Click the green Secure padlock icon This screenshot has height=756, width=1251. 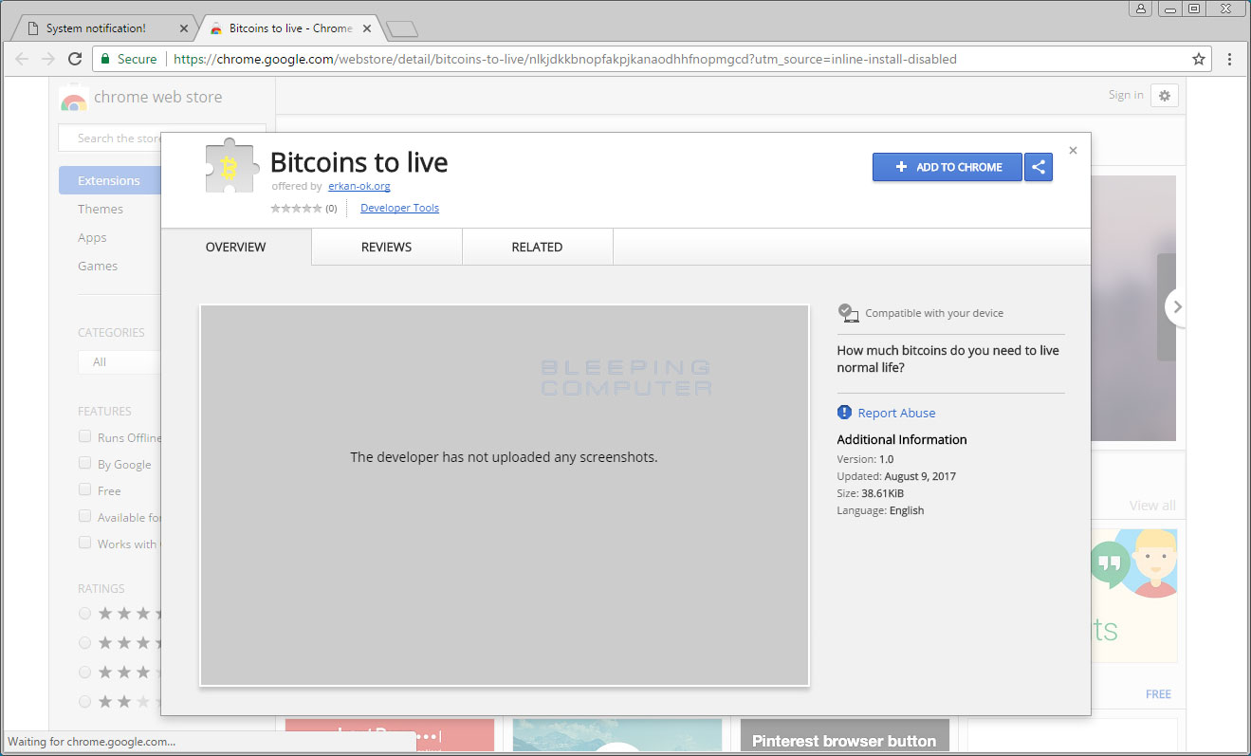click(106, 59)
